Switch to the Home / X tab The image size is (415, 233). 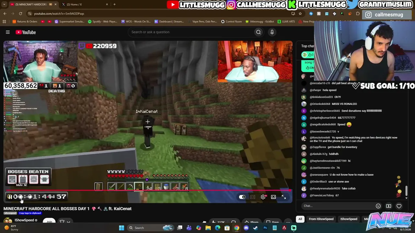point(84,4)
